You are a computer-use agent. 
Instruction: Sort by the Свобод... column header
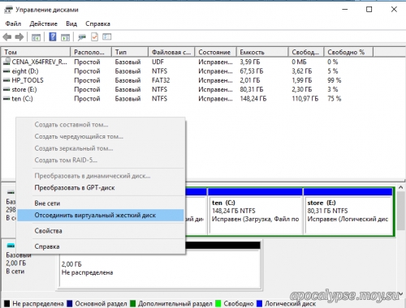pos(306,52)
